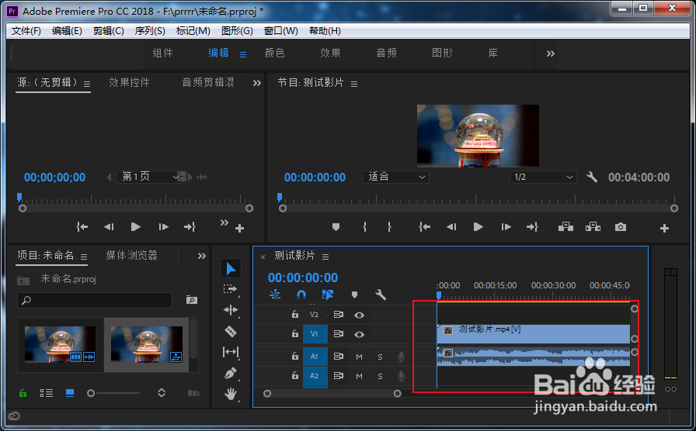Open the 文件(F) menu

pos(26,30)
